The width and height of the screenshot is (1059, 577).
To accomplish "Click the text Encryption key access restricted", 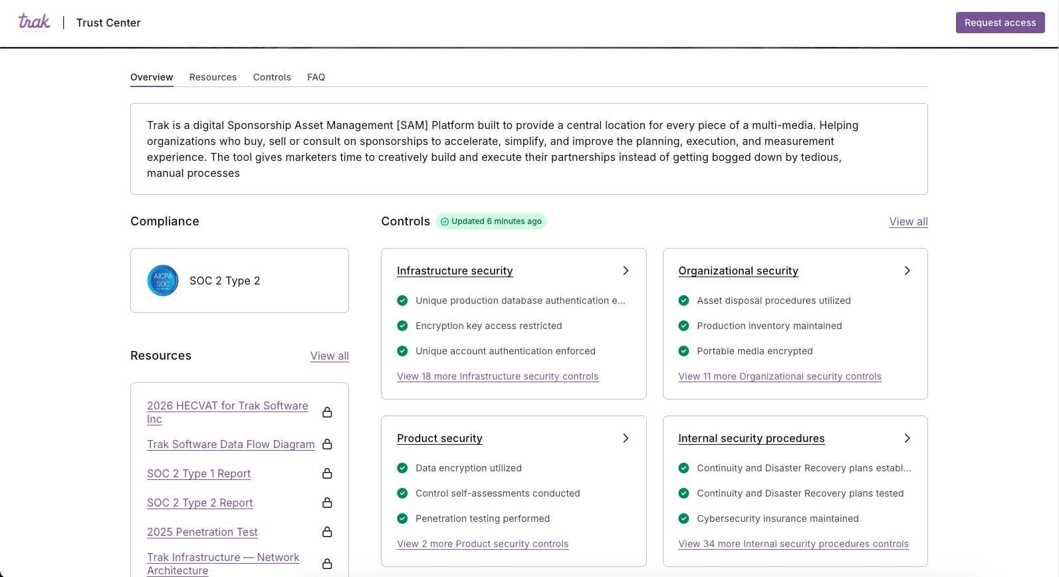I will 489,326.
